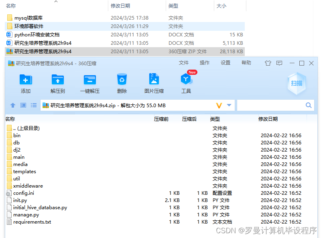Open the bin folder in the archive
Image resolution: width=323 pixels, height=238 pixels.
point(17,135)
